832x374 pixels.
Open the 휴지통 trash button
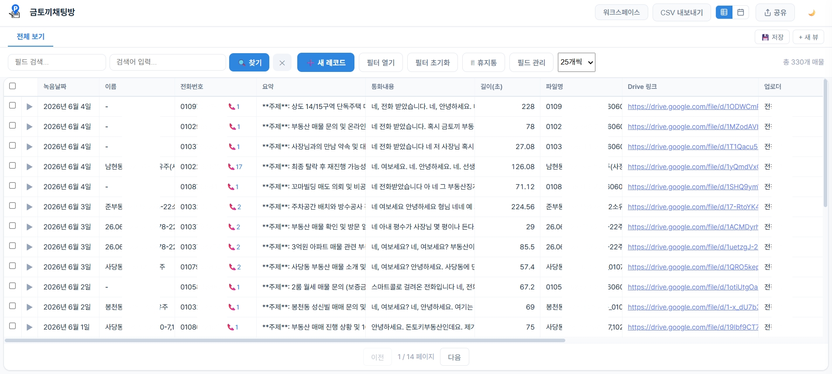[484, 62]
